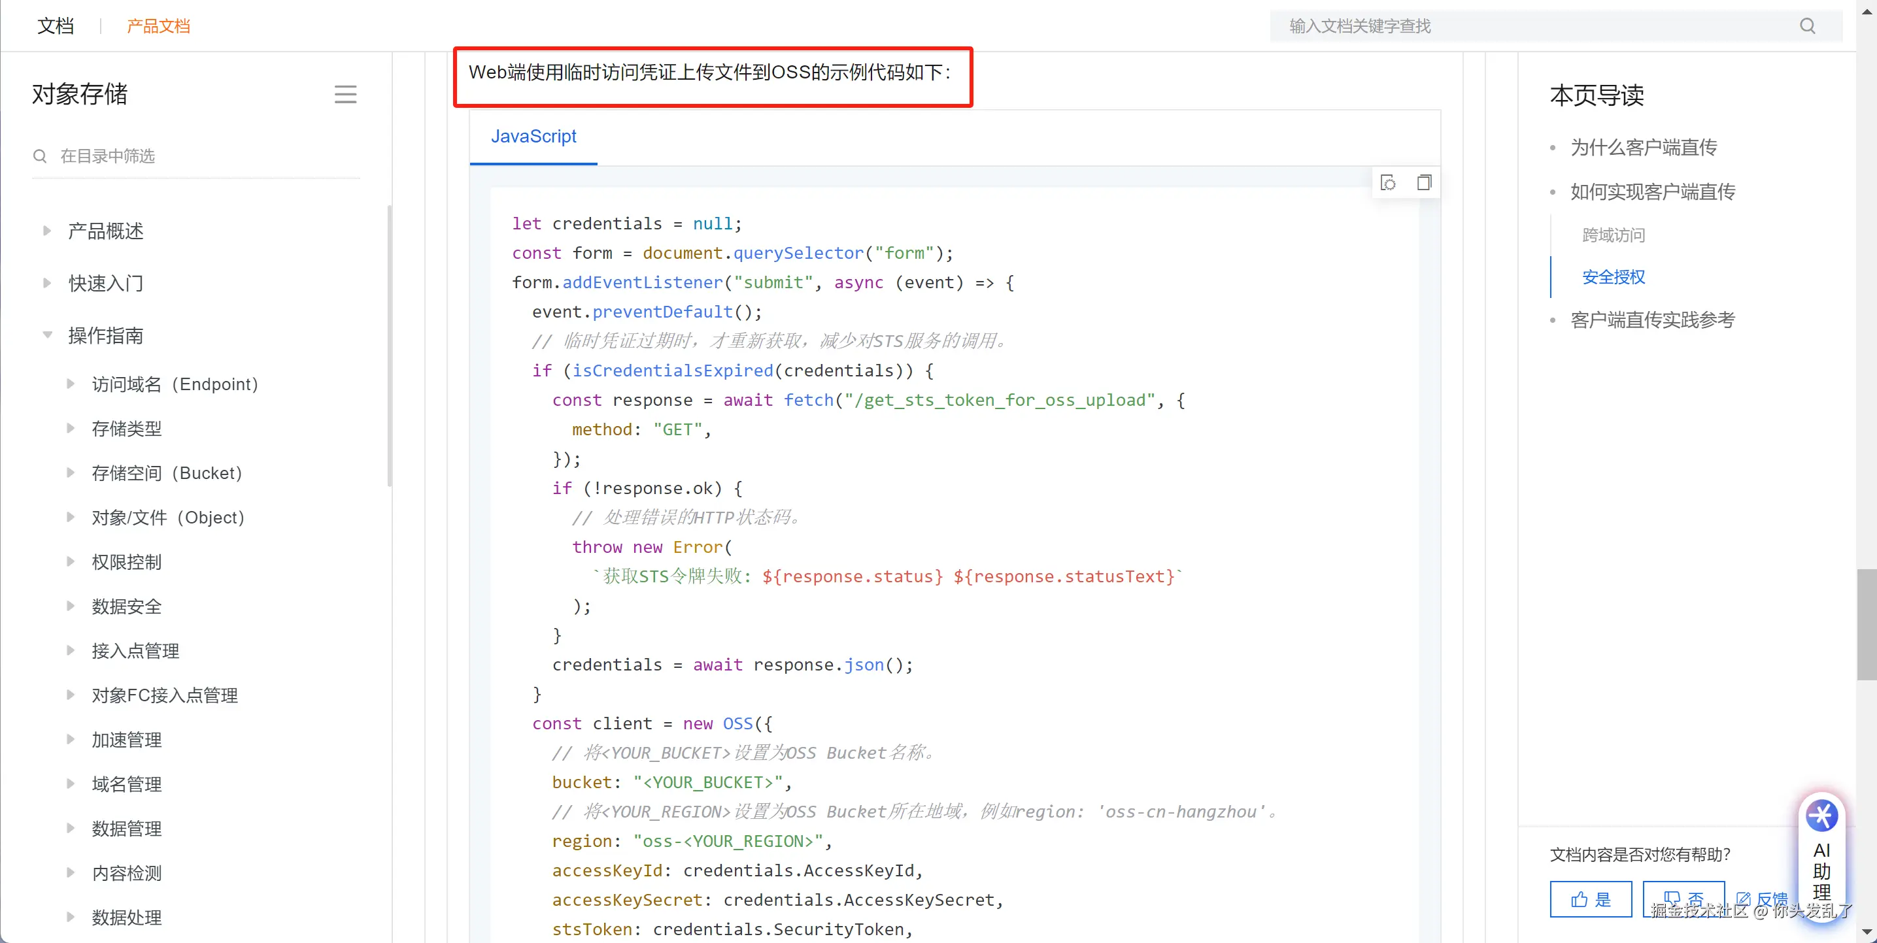The width and height of the screenshot is (1877, 943).
Task: Jump to 跨域访问 in page guide
Action: pos(1614,235)
